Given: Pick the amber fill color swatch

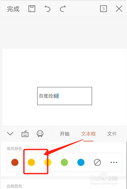Looking at the screenshot, I should [31, 162].
